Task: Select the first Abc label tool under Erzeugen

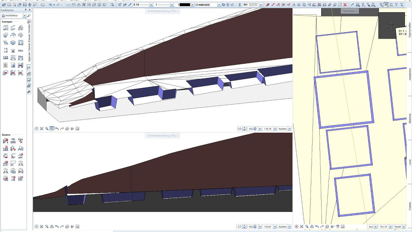Action: click(x=20, y=51)
